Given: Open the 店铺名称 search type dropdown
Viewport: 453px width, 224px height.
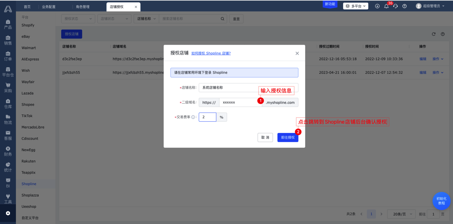Looking at the screenshot, I should point(146,19).
